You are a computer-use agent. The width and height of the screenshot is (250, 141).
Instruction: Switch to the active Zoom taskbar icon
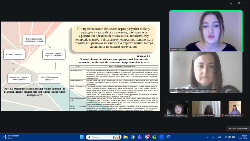click(x=161, y=137)
